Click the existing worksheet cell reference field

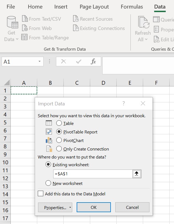(93, 174)
